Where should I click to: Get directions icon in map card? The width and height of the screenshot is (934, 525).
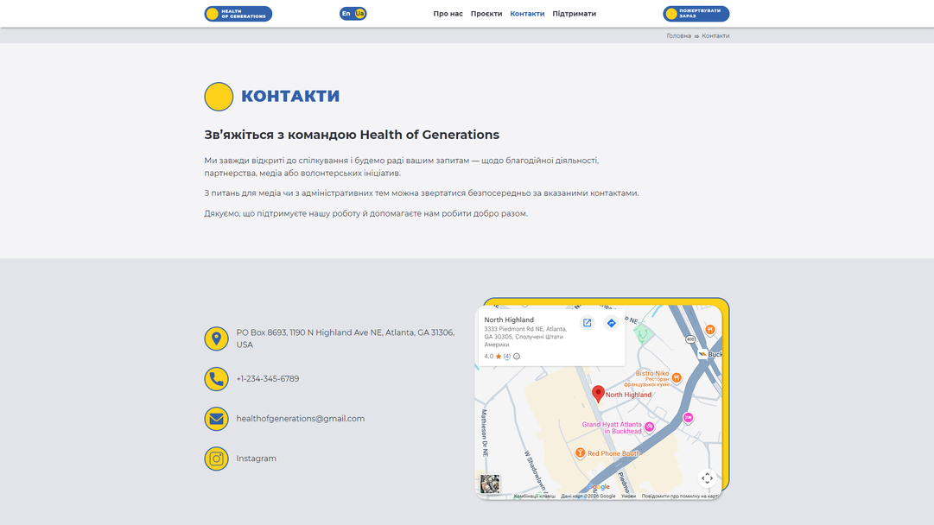tap(611, 323)
